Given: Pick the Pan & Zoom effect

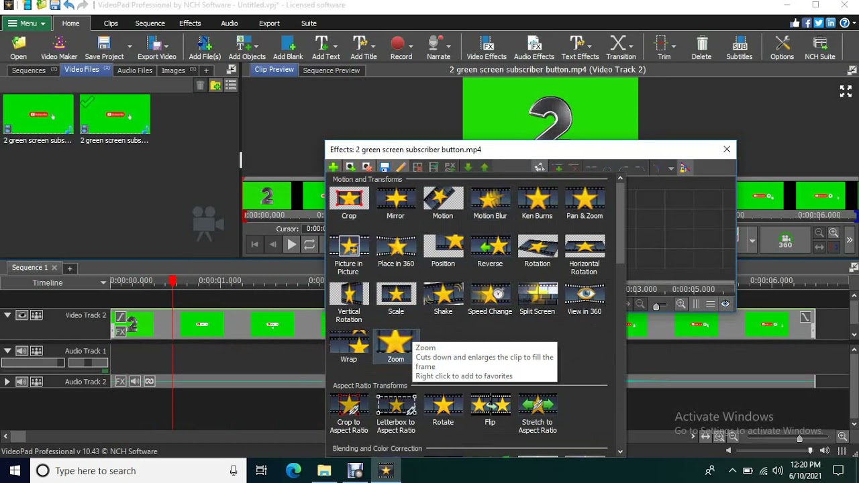Looking at the screenshot, I should click(585, 203).
